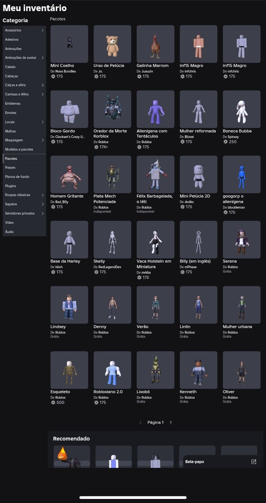Select the Emotes category
The image size is (266, 503).
24,113
